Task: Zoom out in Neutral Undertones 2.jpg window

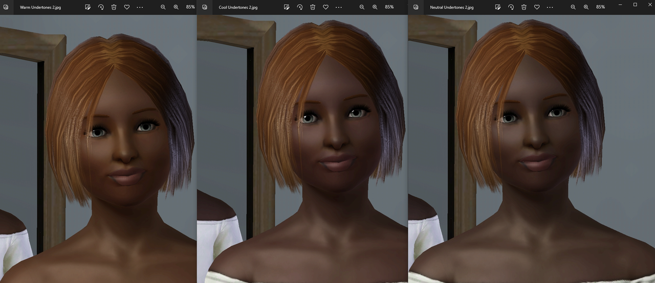Action: pyautogui.click(x=573, y=7)
